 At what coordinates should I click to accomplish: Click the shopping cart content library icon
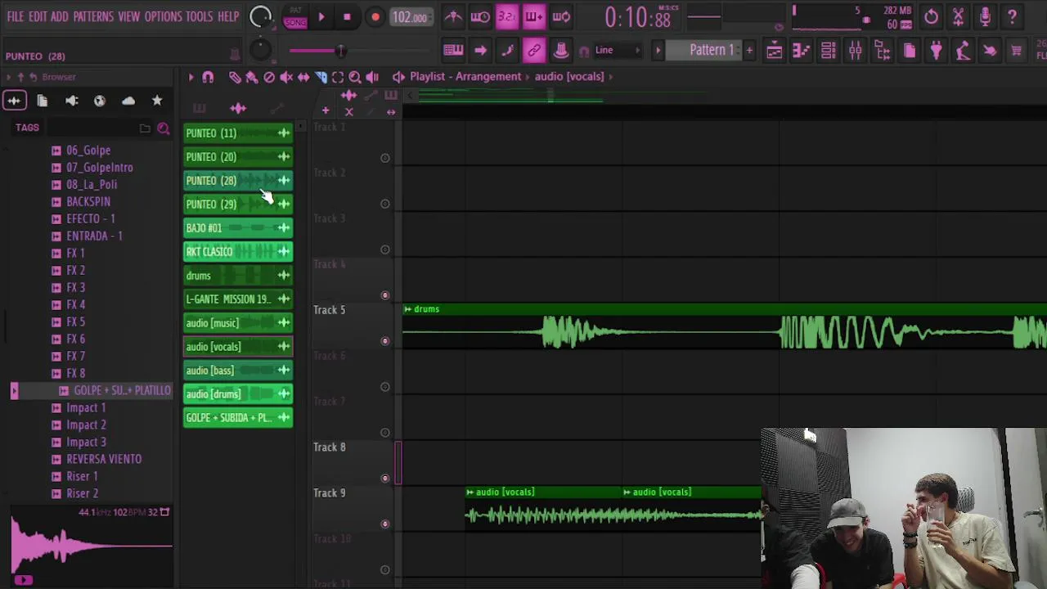[1016, 51]
